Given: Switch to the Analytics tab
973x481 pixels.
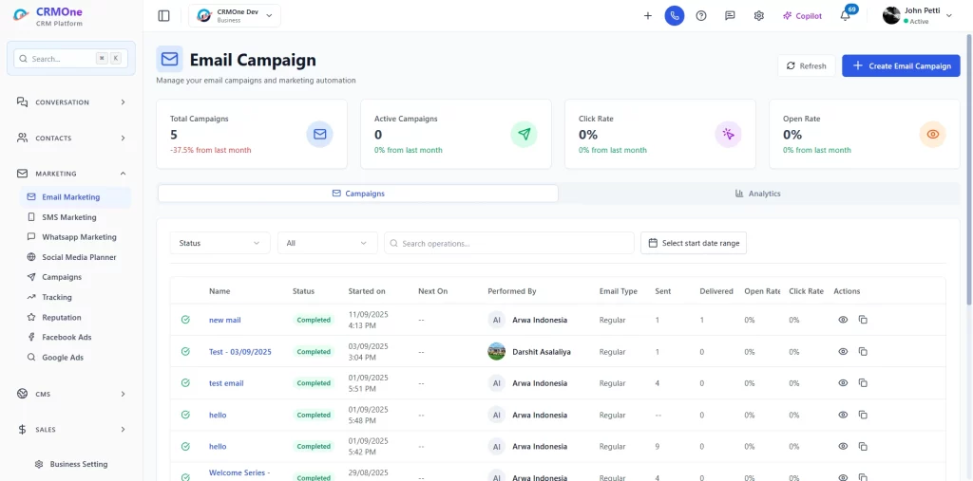Looking at the screenshot, I should [x=758, y=194].
